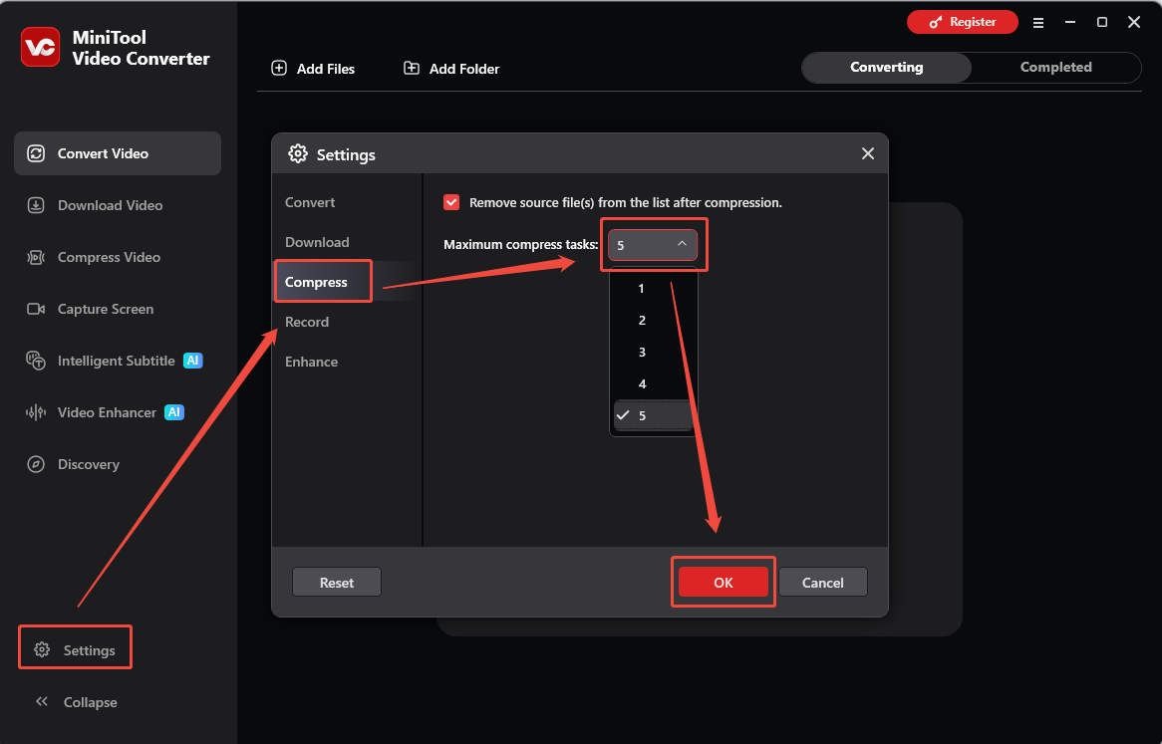Collapse the Maximum compress tasks dropdown
1162x744 pixels.
(652, 245)
